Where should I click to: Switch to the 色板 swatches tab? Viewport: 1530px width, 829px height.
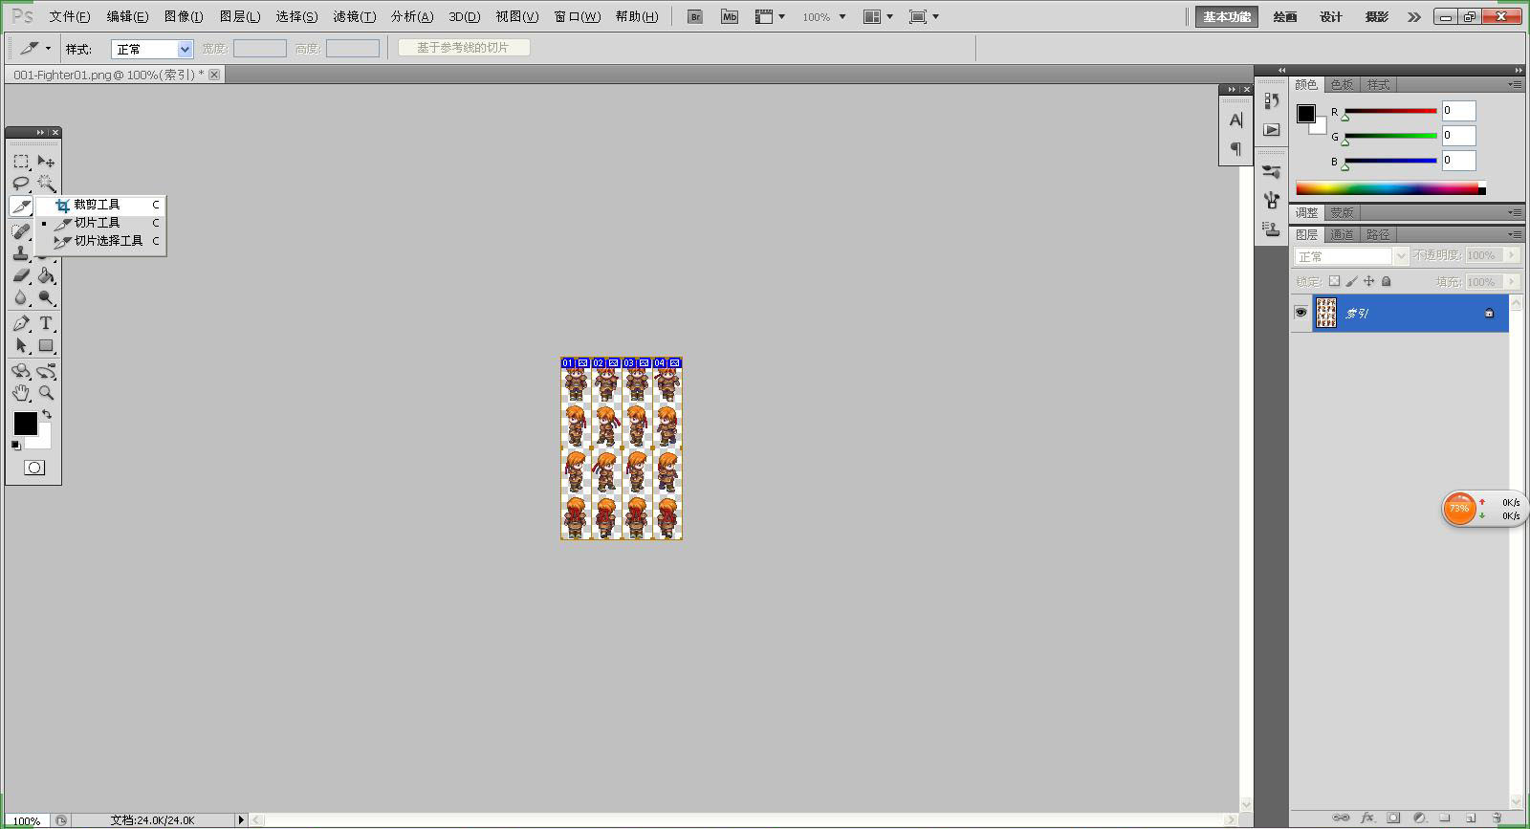(1342, 84)
